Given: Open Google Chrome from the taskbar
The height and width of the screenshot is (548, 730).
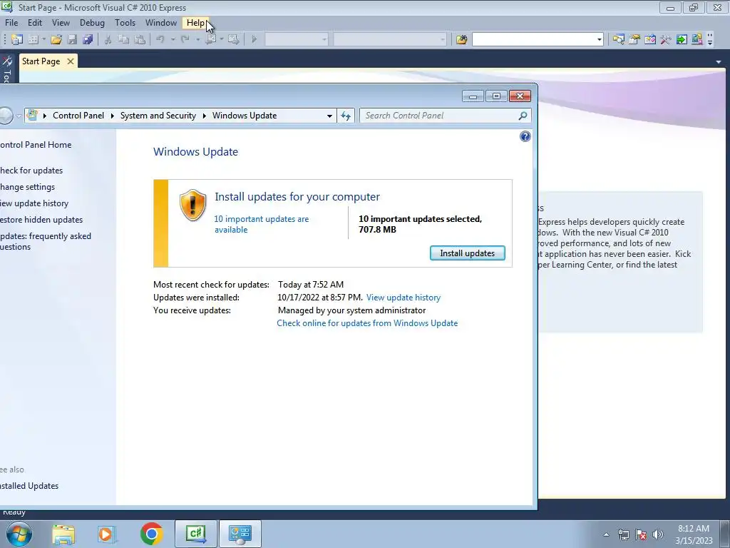Looking at the screenshot, I should click(x=151, y=534).
